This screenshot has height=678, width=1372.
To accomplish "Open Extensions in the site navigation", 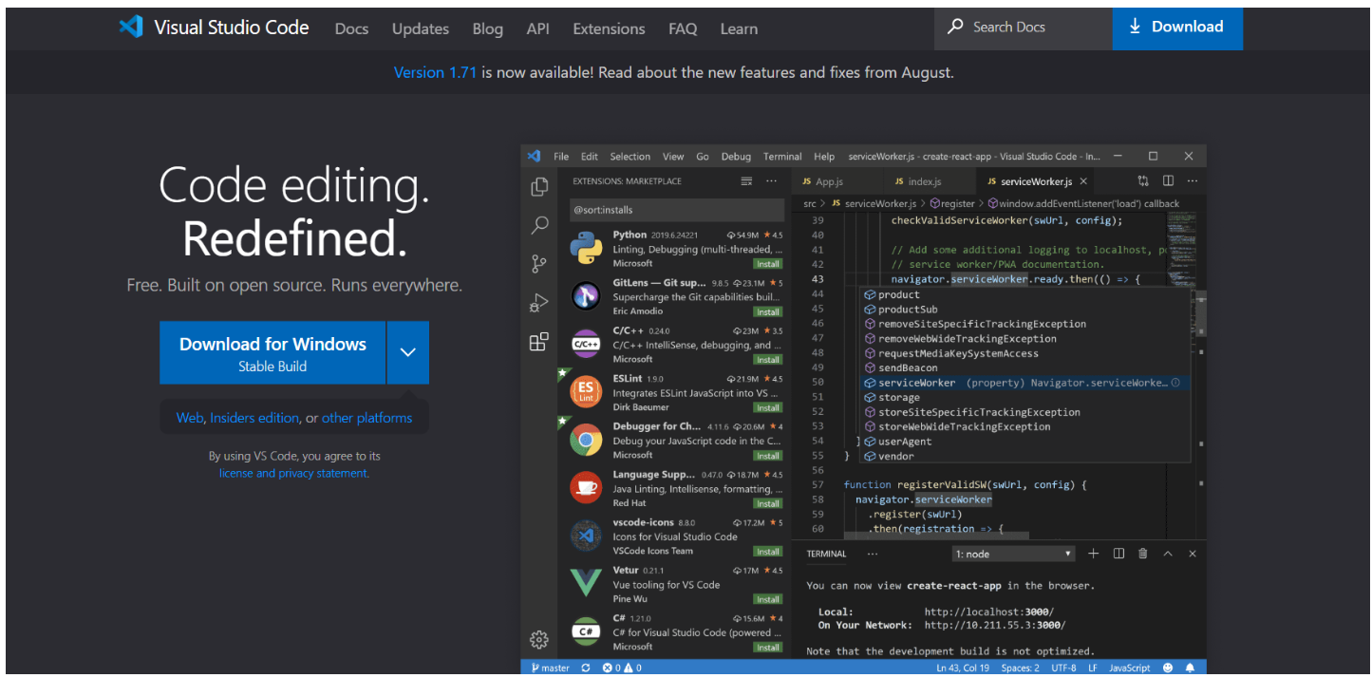I will tap(609, 28).
